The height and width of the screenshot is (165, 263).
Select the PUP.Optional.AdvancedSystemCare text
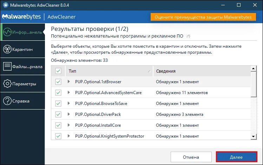pos(109,93)
